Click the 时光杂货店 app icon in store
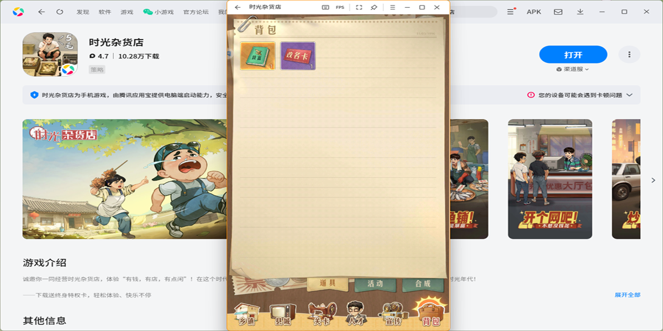The image size is (663, 331). click(x=50, y=54)
